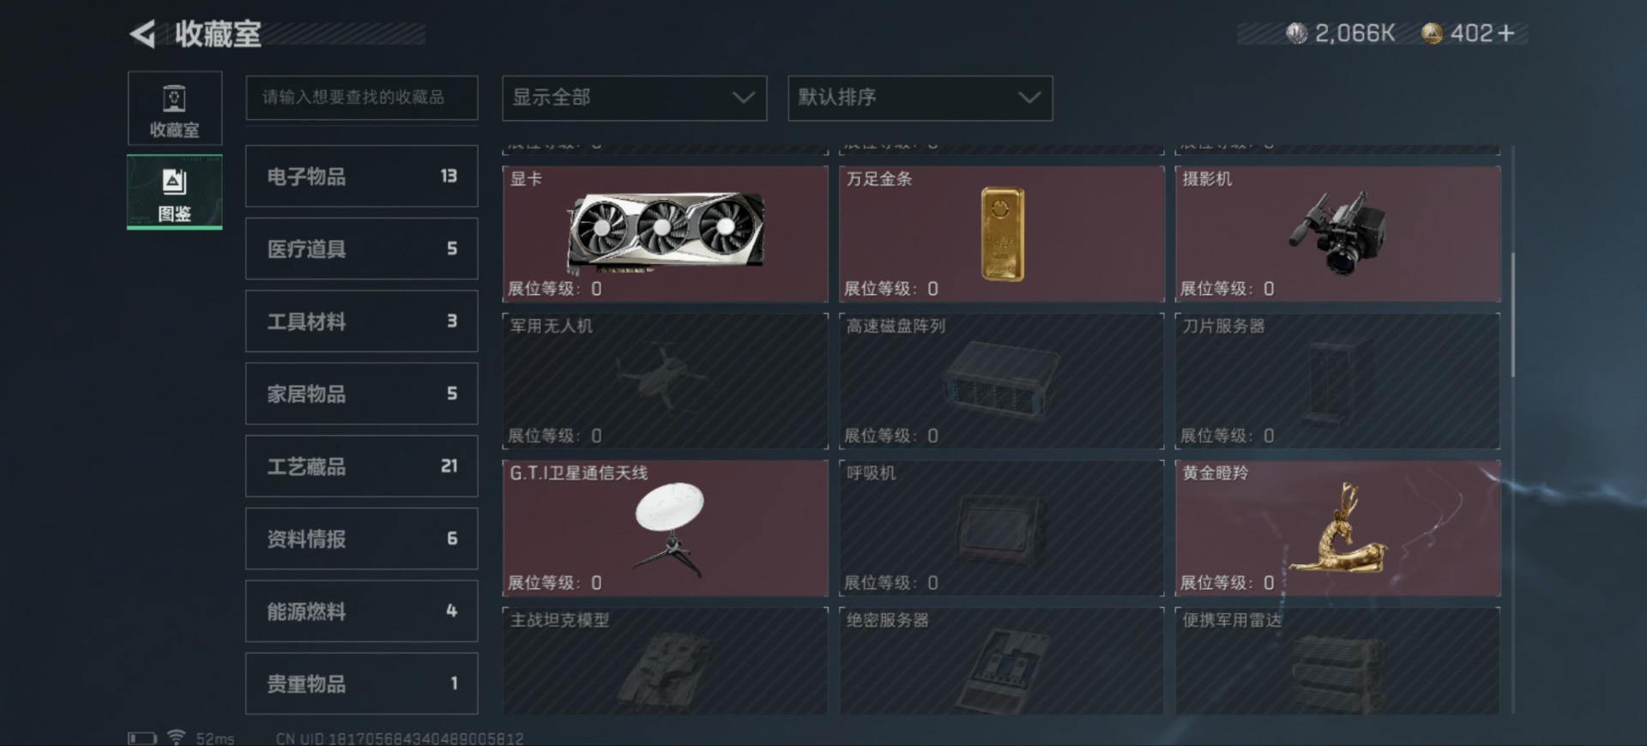
Task: Open the 工艺藏品 category
Action: [x=361, y=466]
